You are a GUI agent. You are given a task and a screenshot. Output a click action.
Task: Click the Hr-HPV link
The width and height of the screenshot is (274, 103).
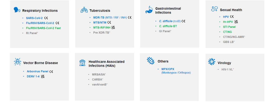click(x=228, y=22)
